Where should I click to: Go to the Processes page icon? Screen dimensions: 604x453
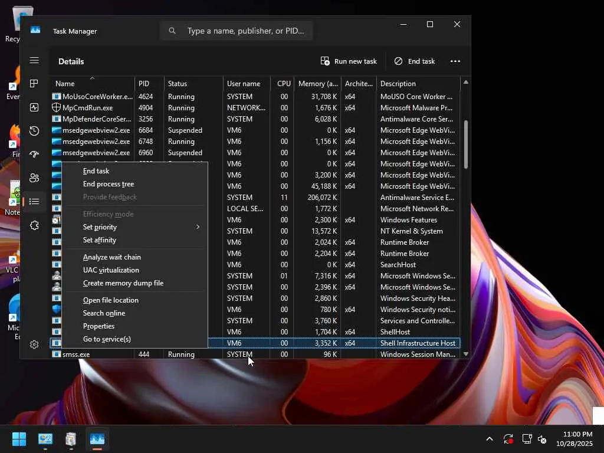click(34, 84)
